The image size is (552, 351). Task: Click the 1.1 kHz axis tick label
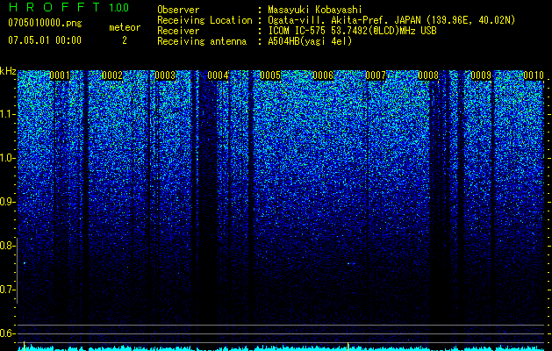coord(6,114)
